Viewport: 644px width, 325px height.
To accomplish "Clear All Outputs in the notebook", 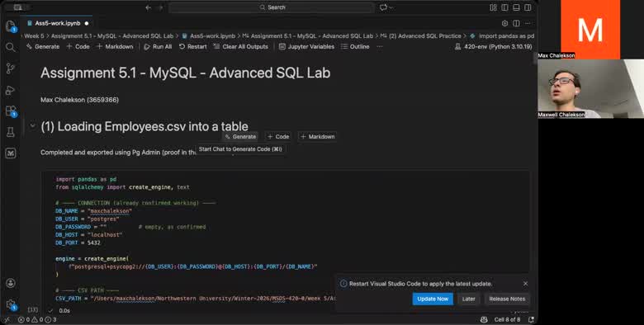I will 241,47.
